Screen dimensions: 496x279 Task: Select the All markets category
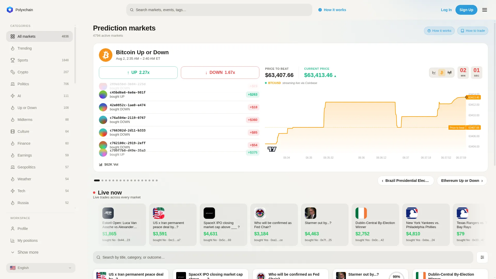pyautogui.click(x=40, y=36)
